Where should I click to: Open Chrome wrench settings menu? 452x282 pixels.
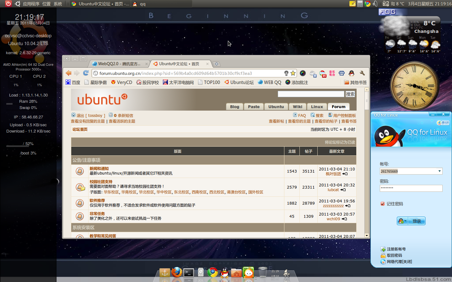[x=362, y=73]
